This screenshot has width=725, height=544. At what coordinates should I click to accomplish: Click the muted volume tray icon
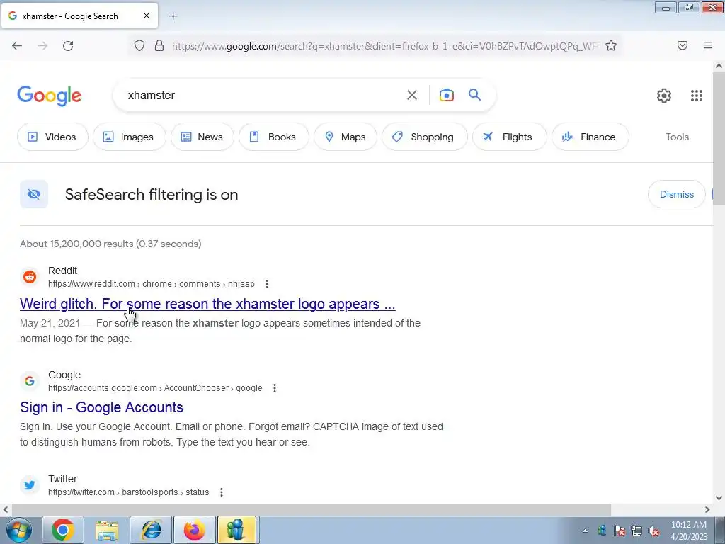point(653,531)
